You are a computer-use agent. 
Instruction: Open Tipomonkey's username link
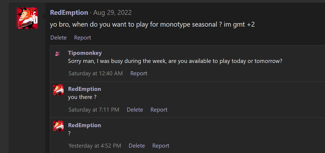pyautogui.click(x=85, y=53)
